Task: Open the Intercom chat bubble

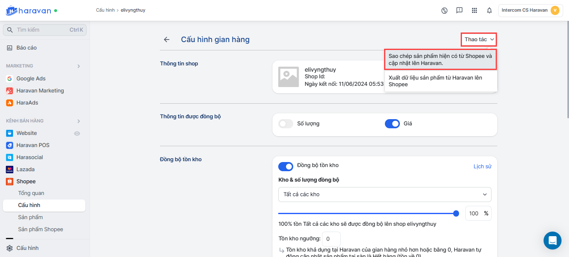Action: [x=552, y=240]
